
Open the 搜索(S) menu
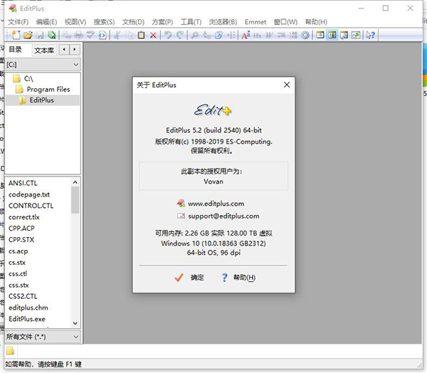(x=105, y=22)
